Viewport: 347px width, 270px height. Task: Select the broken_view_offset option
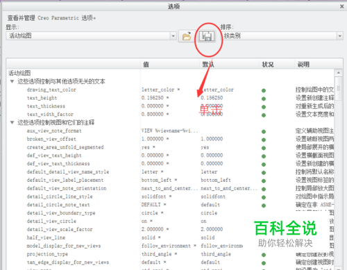(51, 139)
